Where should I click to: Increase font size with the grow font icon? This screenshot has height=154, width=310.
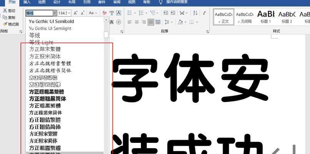pos(75,13)
